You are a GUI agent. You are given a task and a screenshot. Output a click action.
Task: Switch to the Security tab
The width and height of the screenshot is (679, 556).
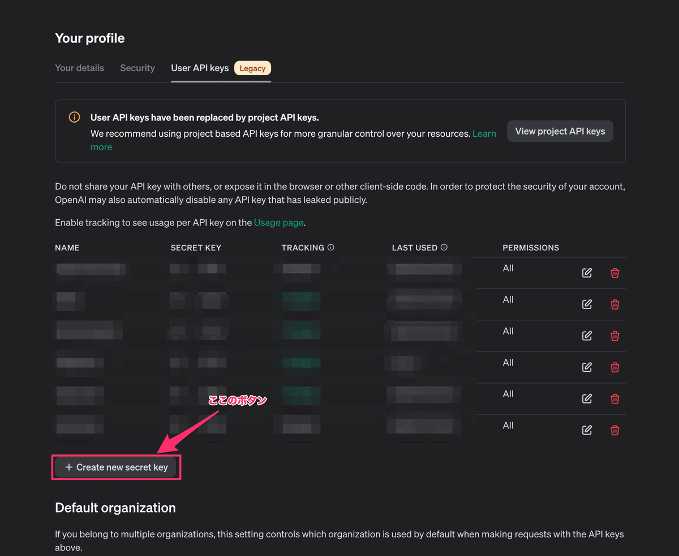click(x=137, y=68)
